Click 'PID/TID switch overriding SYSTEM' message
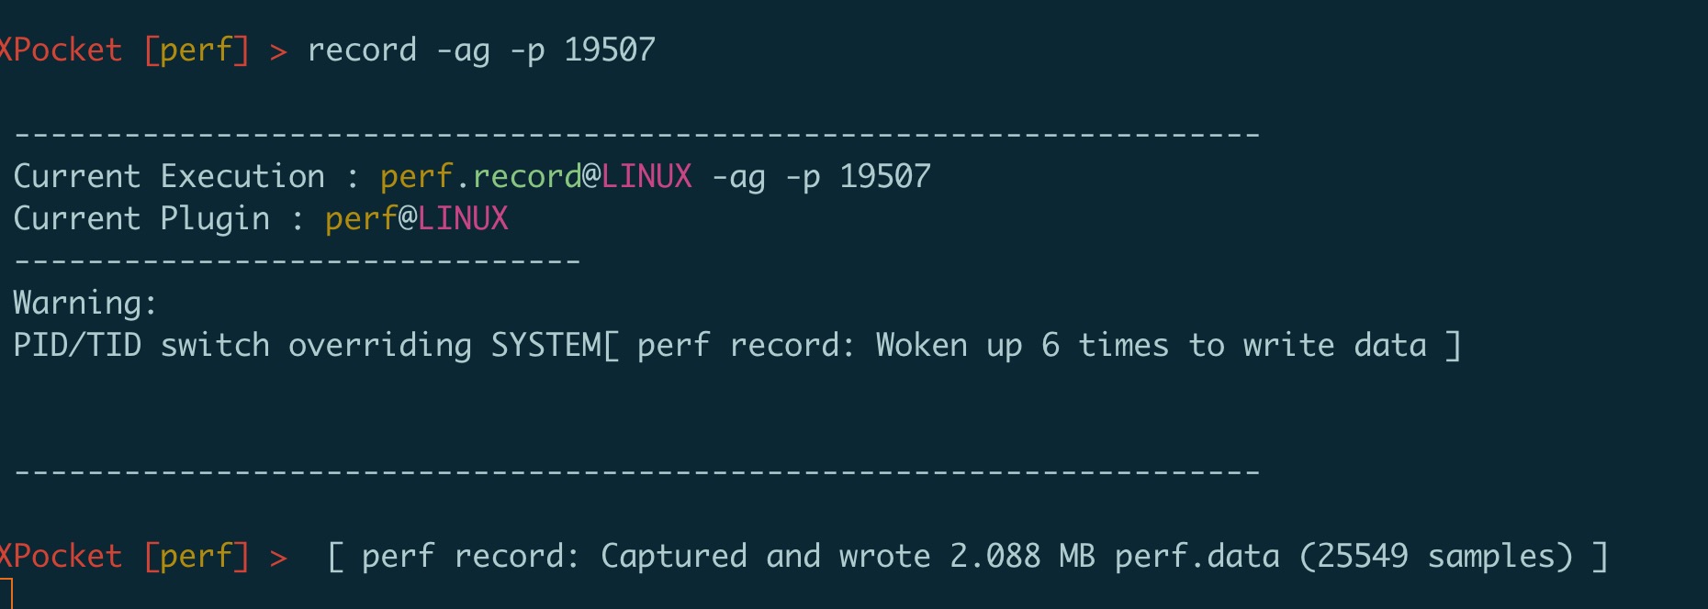The height and width of the screenshot is (609, 1708). [x=308, y=346]
